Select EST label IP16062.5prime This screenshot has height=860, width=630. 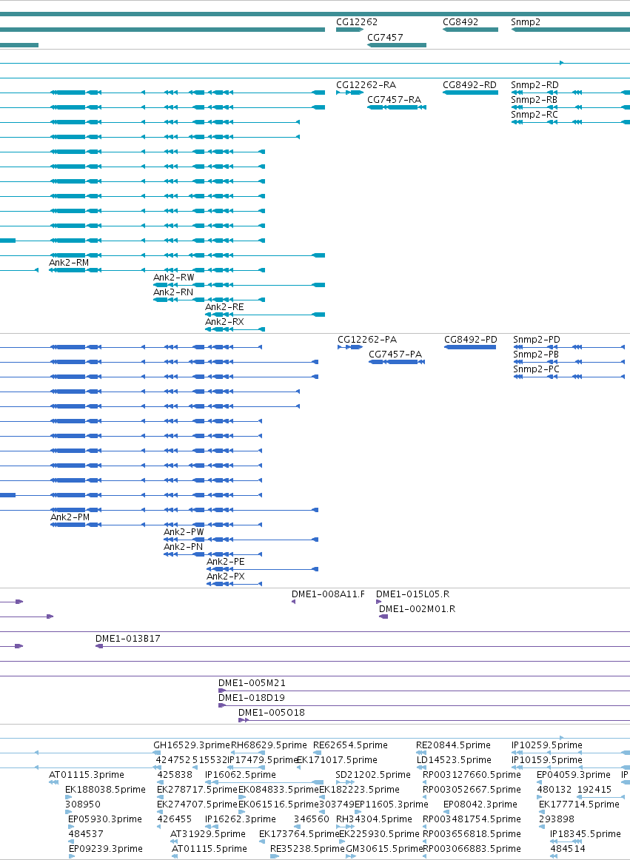241,774
